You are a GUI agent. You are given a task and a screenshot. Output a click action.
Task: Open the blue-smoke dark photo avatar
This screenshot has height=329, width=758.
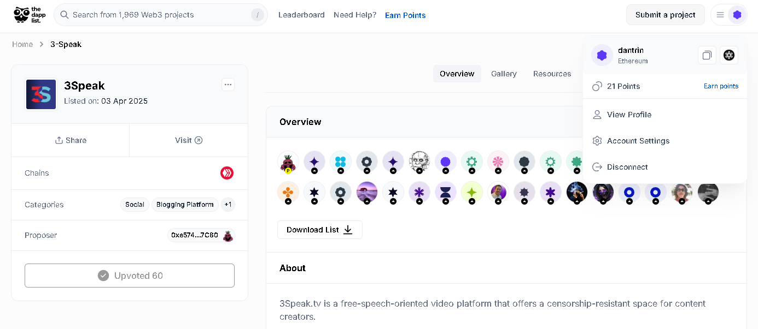point(577,193)
